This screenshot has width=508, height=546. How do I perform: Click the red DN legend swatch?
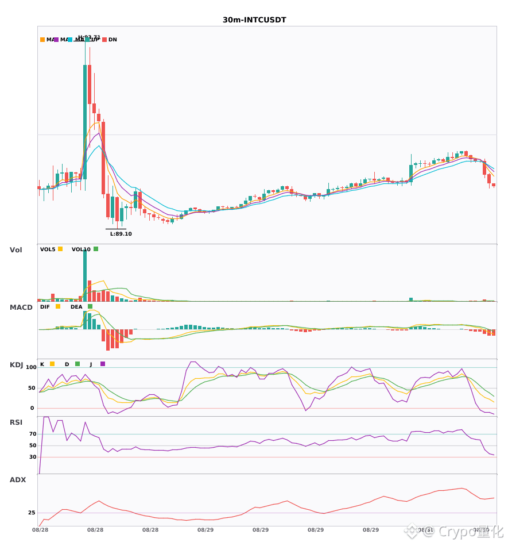(x=104, y=40)
